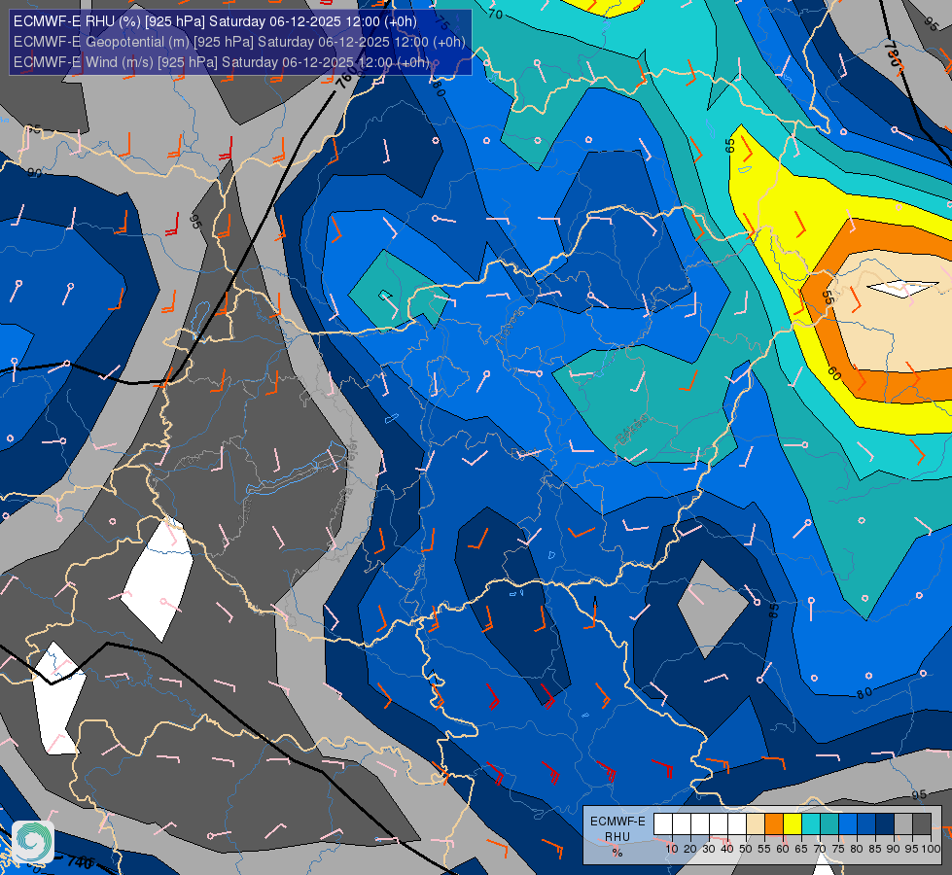Click the spiral weather logo icon

coord(33,842)
